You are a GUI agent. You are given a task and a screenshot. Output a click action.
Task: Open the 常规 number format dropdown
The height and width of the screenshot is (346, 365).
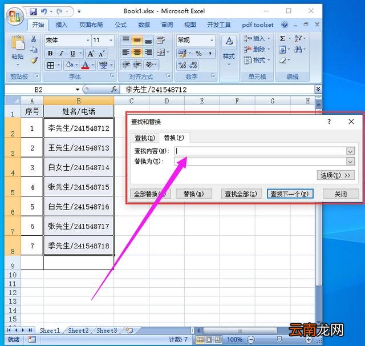[x=212, y=40]
